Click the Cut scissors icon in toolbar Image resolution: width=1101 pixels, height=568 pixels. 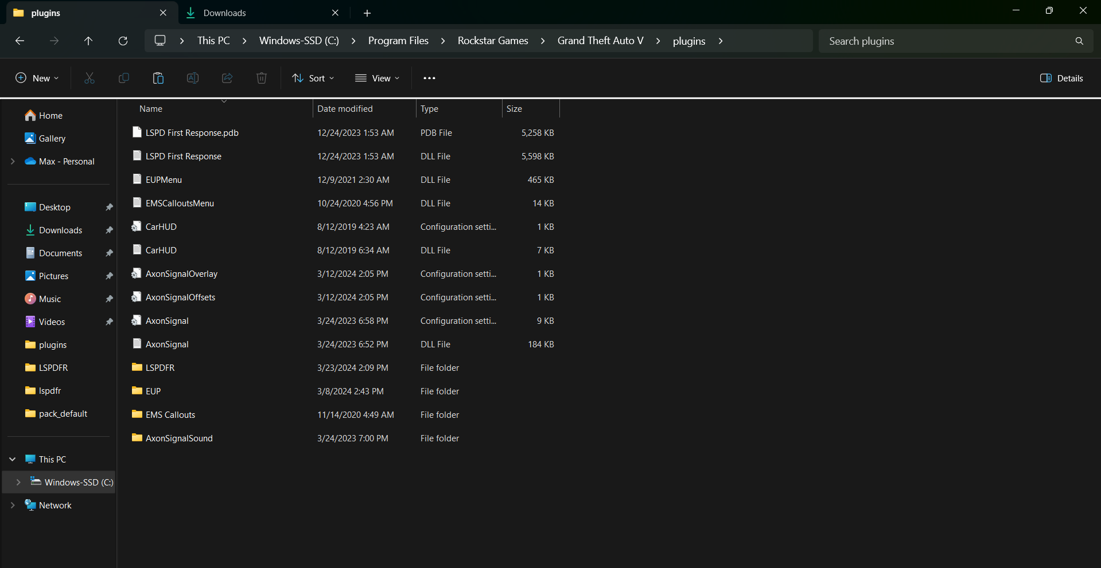90,79
